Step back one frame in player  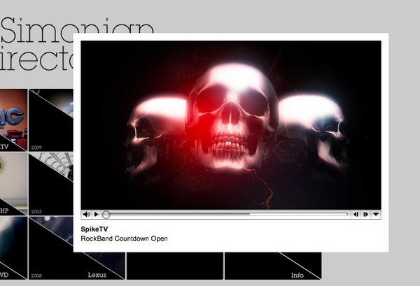(356, 214)
